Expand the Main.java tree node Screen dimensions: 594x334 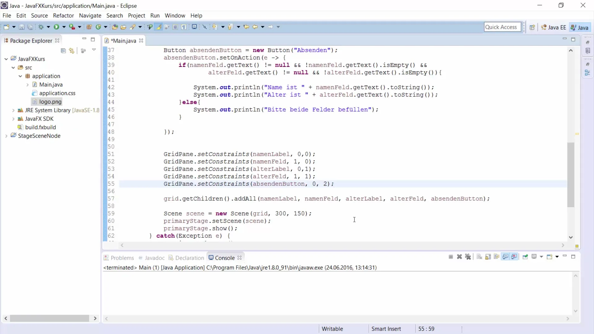coord(28,85)
